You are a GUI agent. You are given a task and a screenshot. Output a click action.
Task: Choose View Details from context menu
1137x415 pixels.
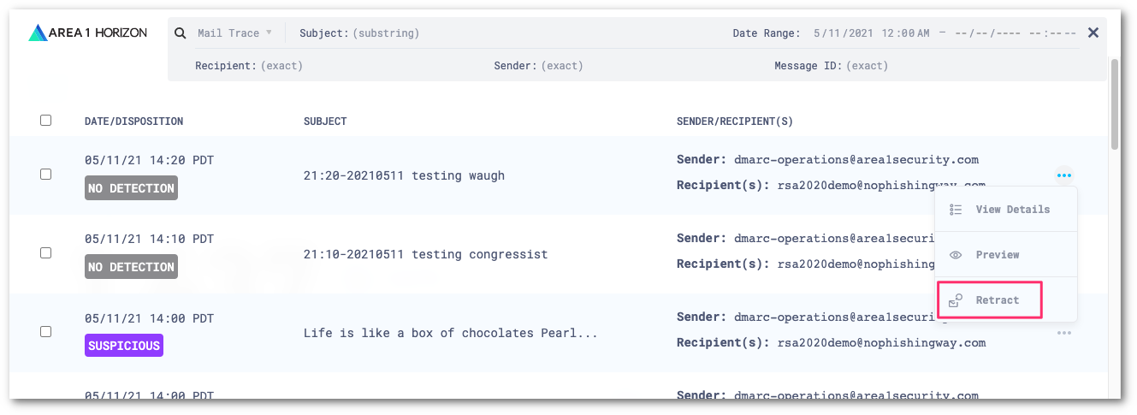click(x=1012, y=210)
